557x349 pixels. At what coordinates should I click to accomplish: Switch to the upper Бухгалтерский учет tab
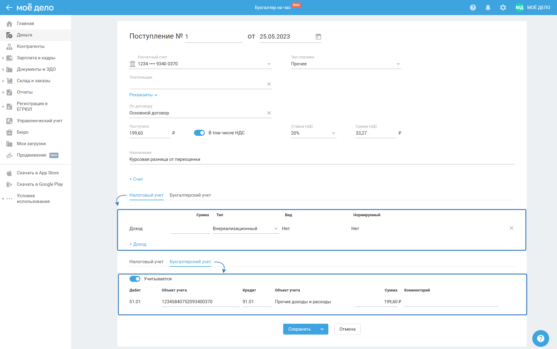click(190, 195)
